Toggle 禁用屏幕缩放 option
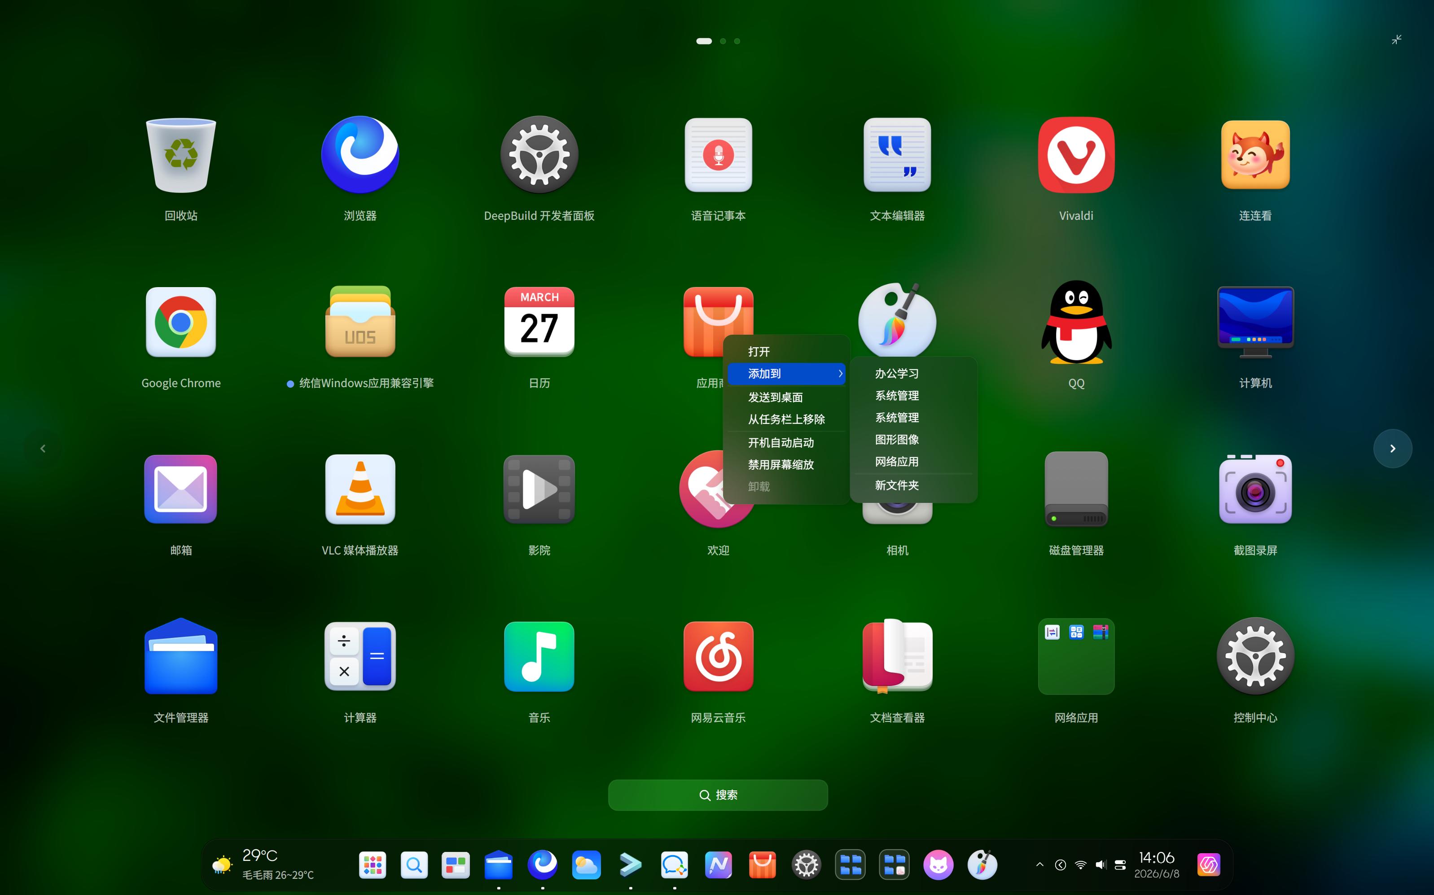Image resolution: width=1434 pixels, height=895 pixels. coord(786,465)
